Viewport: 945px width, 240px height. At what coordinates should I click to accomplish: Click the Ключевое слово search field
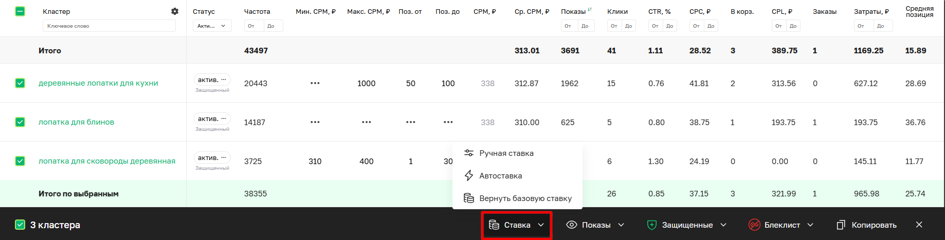(108, 26)
